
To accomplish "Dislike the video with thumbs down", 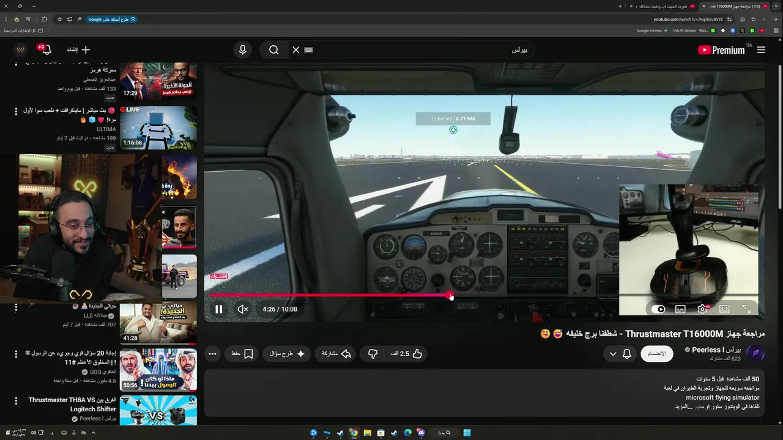I will [373, 354].
